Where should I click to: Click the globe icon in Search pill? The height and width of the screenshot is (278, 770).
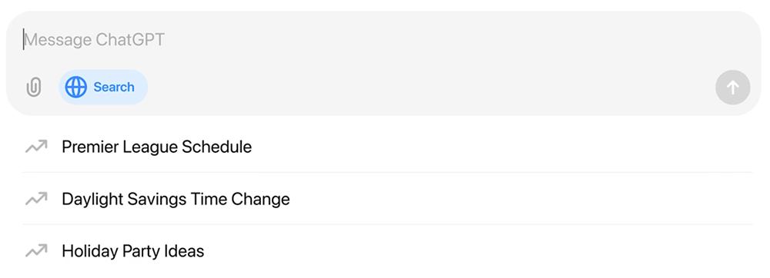(75, 87)
